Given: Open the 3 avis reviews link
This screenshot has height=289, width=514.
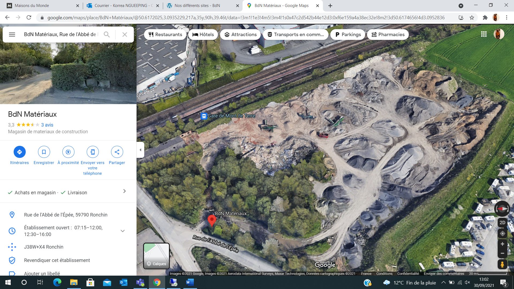Looking at the screenshot, I should pos(47,125).
